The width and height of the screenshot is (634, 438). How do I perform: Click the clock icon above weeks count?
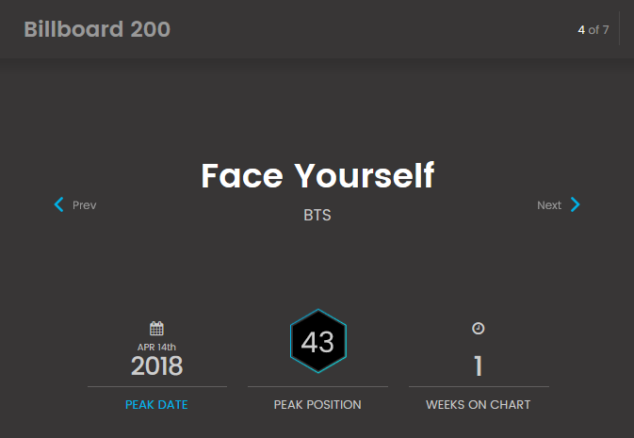[479, 329]
